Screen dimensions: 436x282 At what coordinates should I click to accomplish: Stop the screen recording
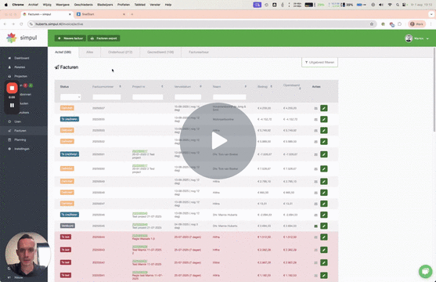point(12,88)
